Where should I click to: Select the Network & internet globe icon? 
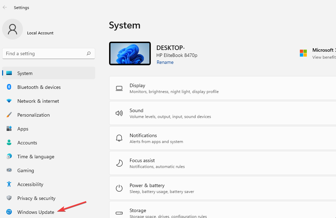(x=8, y=101)
